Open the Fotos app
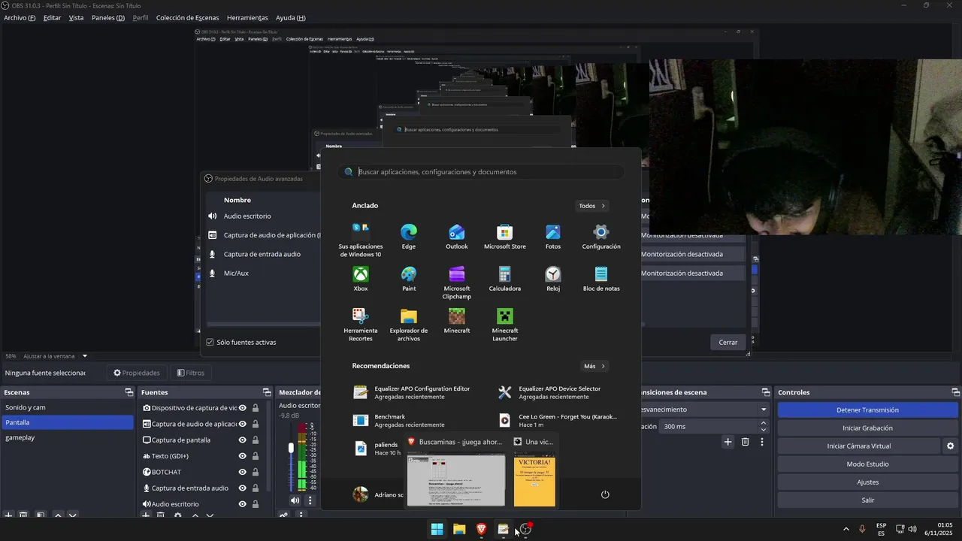 click(552, 236)
